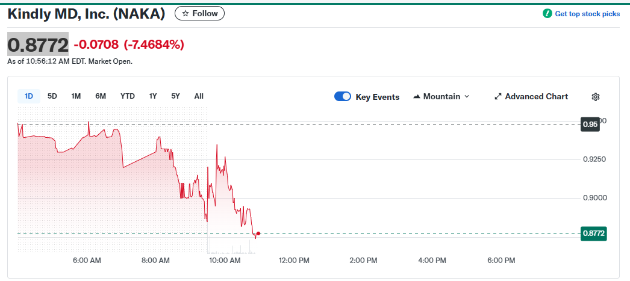This screenshot has width=630, height=281.
Task: Show the 5Y range chart
Action: [176, 96]
